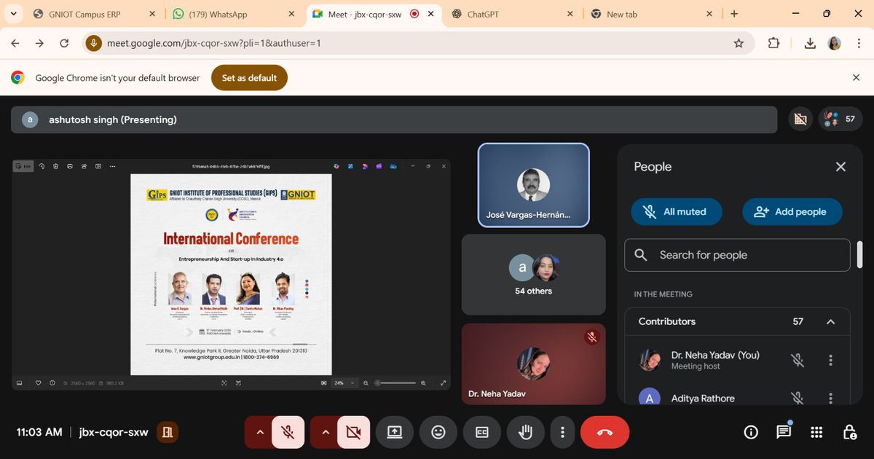This screenshot has width=874, height=459.
Task: Leave the call with the red button
Action: [605, 432]
